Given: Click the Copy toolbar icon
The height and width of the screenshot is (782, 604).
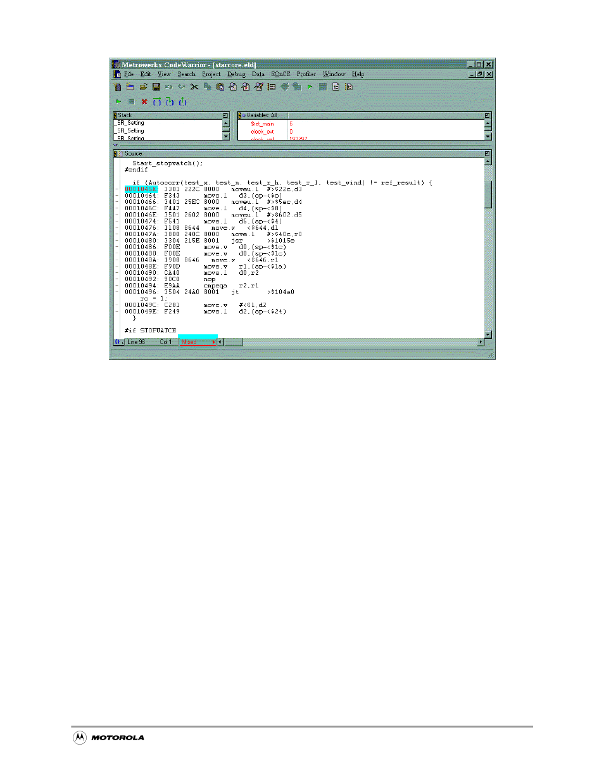Looking at the screenshot, I should (x=207, y=87).
